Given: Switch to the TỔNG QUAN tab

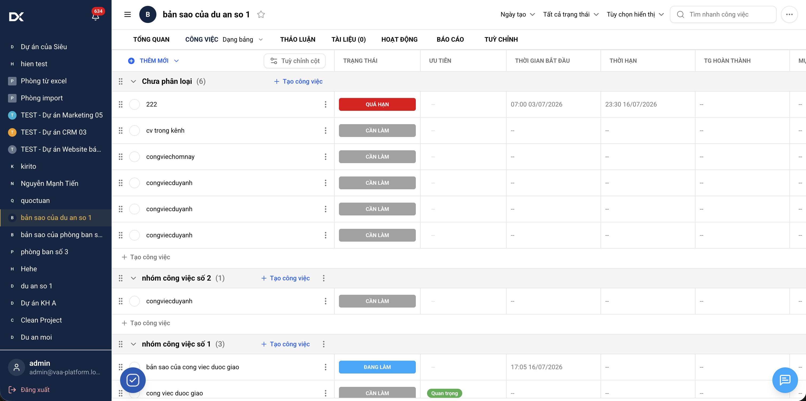Looking at the screenshot, I should tap(151, 40).
